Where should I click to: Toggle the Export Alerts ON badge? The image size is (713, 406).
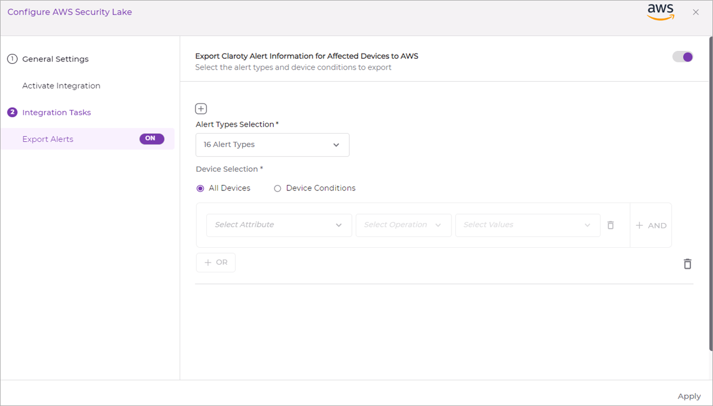coord(152,139)
